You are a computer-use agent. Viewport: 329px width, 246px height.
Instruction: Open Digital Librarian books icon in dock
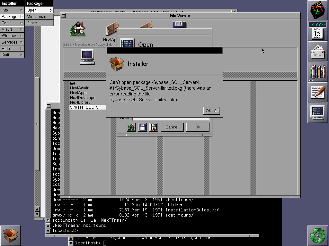318,72
